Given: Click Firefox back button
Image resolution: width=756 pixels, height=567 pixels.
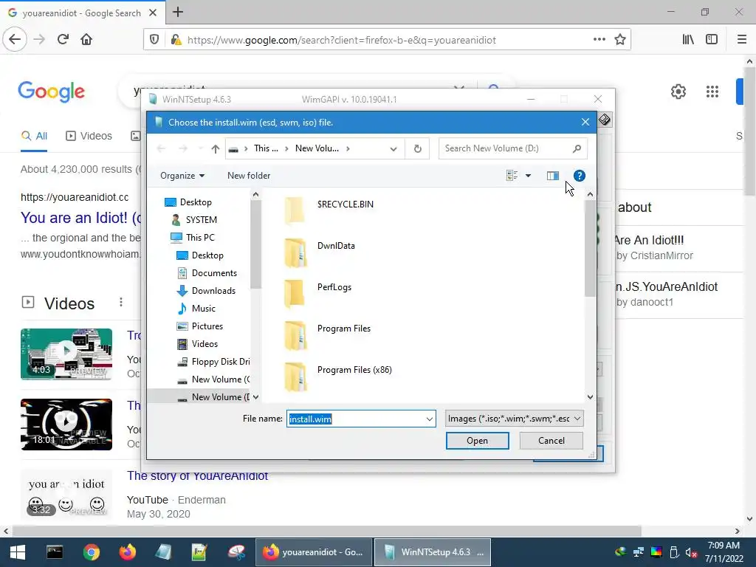Looking at the screenshot, I should click(x=15, y=40).
